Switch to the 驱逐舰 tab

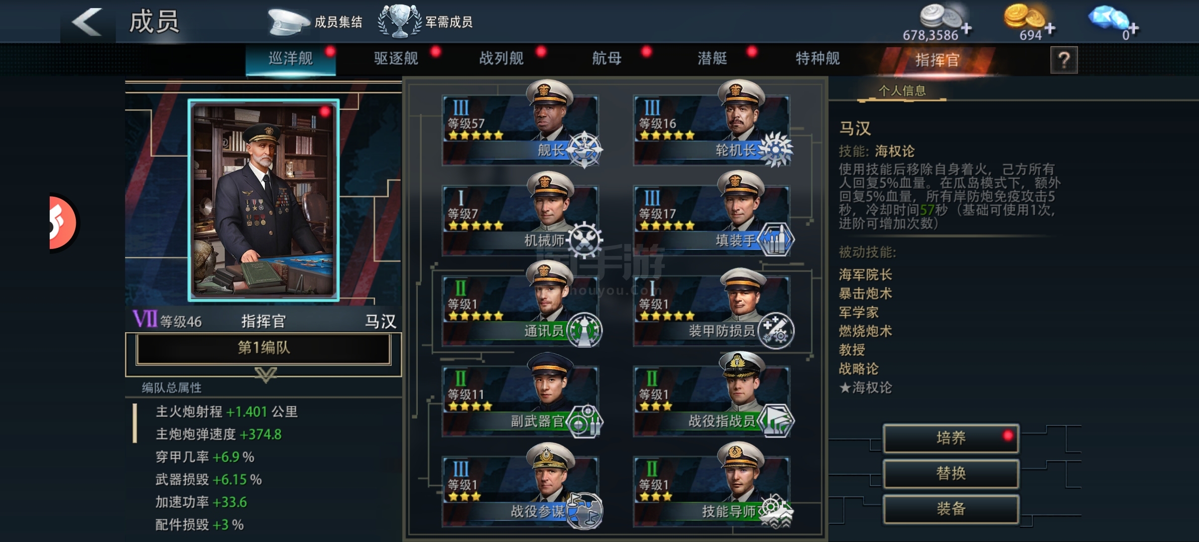click(x=396, y=59)
